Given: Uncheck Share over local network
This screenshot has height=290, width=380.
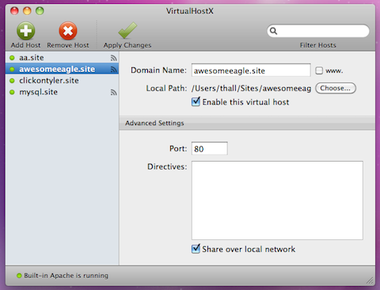Looking at the screenshot, I should click(196, 249).
